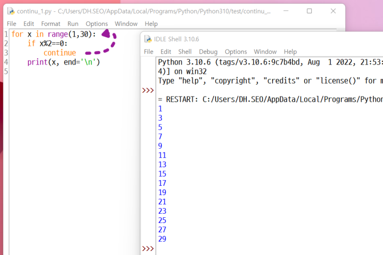Open the File menu in IDLE Shell
Viewport: 383px width, 255px height.
(148, 52)
